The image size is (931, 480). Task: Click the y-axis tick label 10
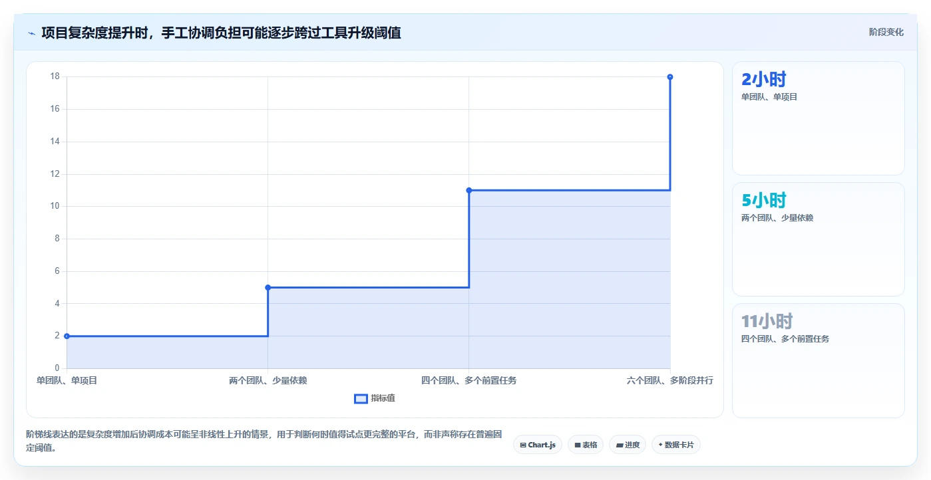pyautogui.click(x=55, y=206)
